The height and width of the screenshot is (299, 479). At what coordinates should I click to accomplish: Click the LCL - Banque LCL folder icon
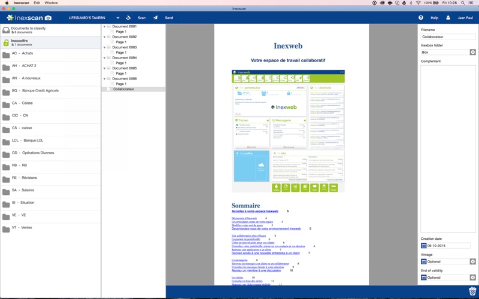(x=6, y=142)
